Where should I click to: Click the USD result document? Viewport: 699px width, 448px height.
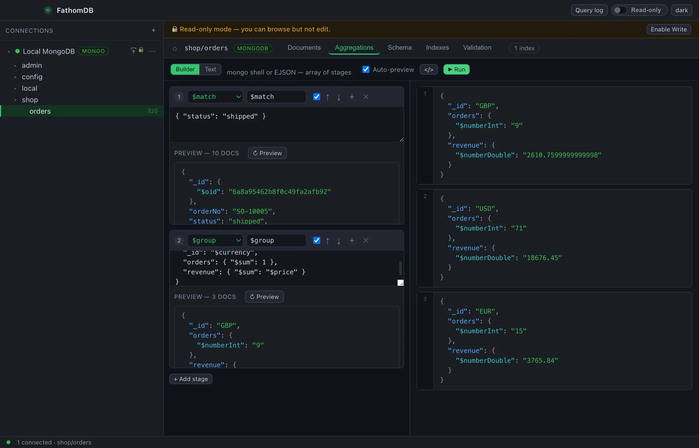[x=554, y=238]
